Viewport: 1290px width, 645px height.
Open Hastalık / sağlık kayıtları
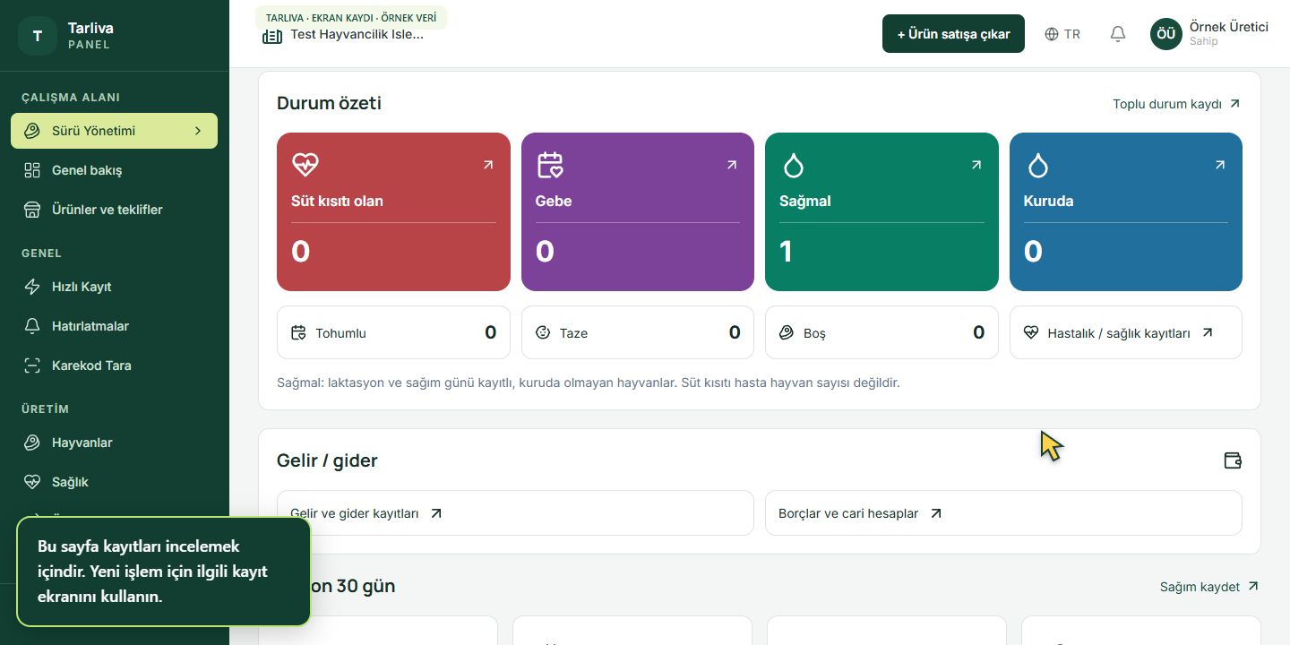pyautogui.click(x=1126, y=332)
